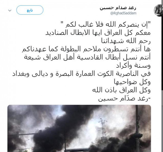Open the attached smoke photo
Viewport: 163px width, 152px height.
pyautogui.click(x=79, y=128)
